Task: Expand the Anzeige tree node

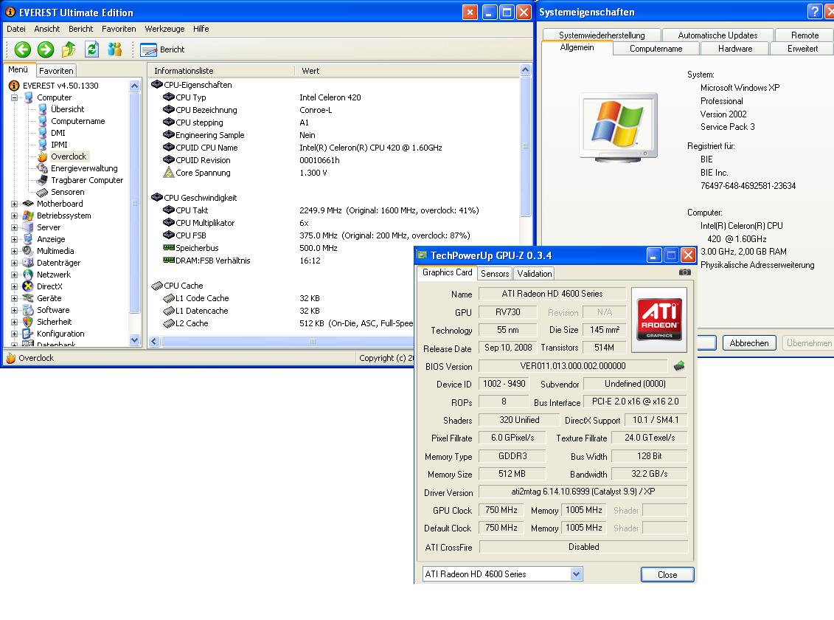Action: 15,239
